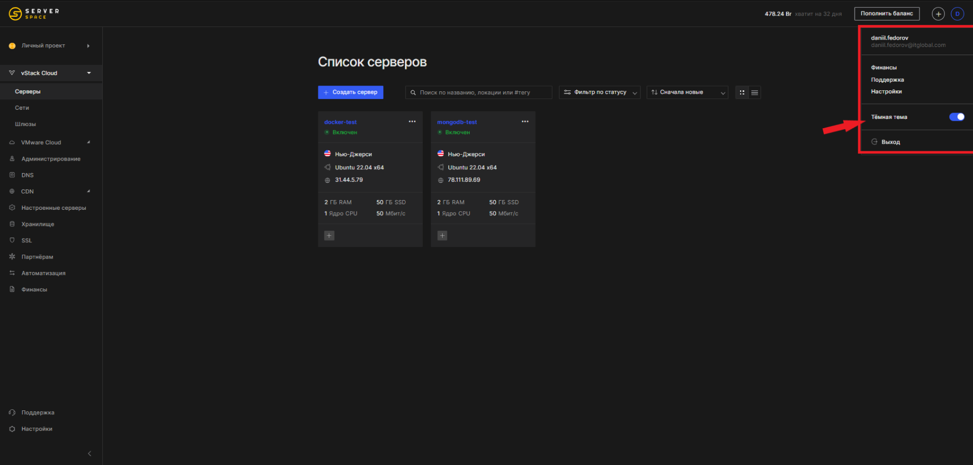Click the Администрирование label in sidebar
The width and height of the screenshot is (973, 465).
(x=51, y=159)
